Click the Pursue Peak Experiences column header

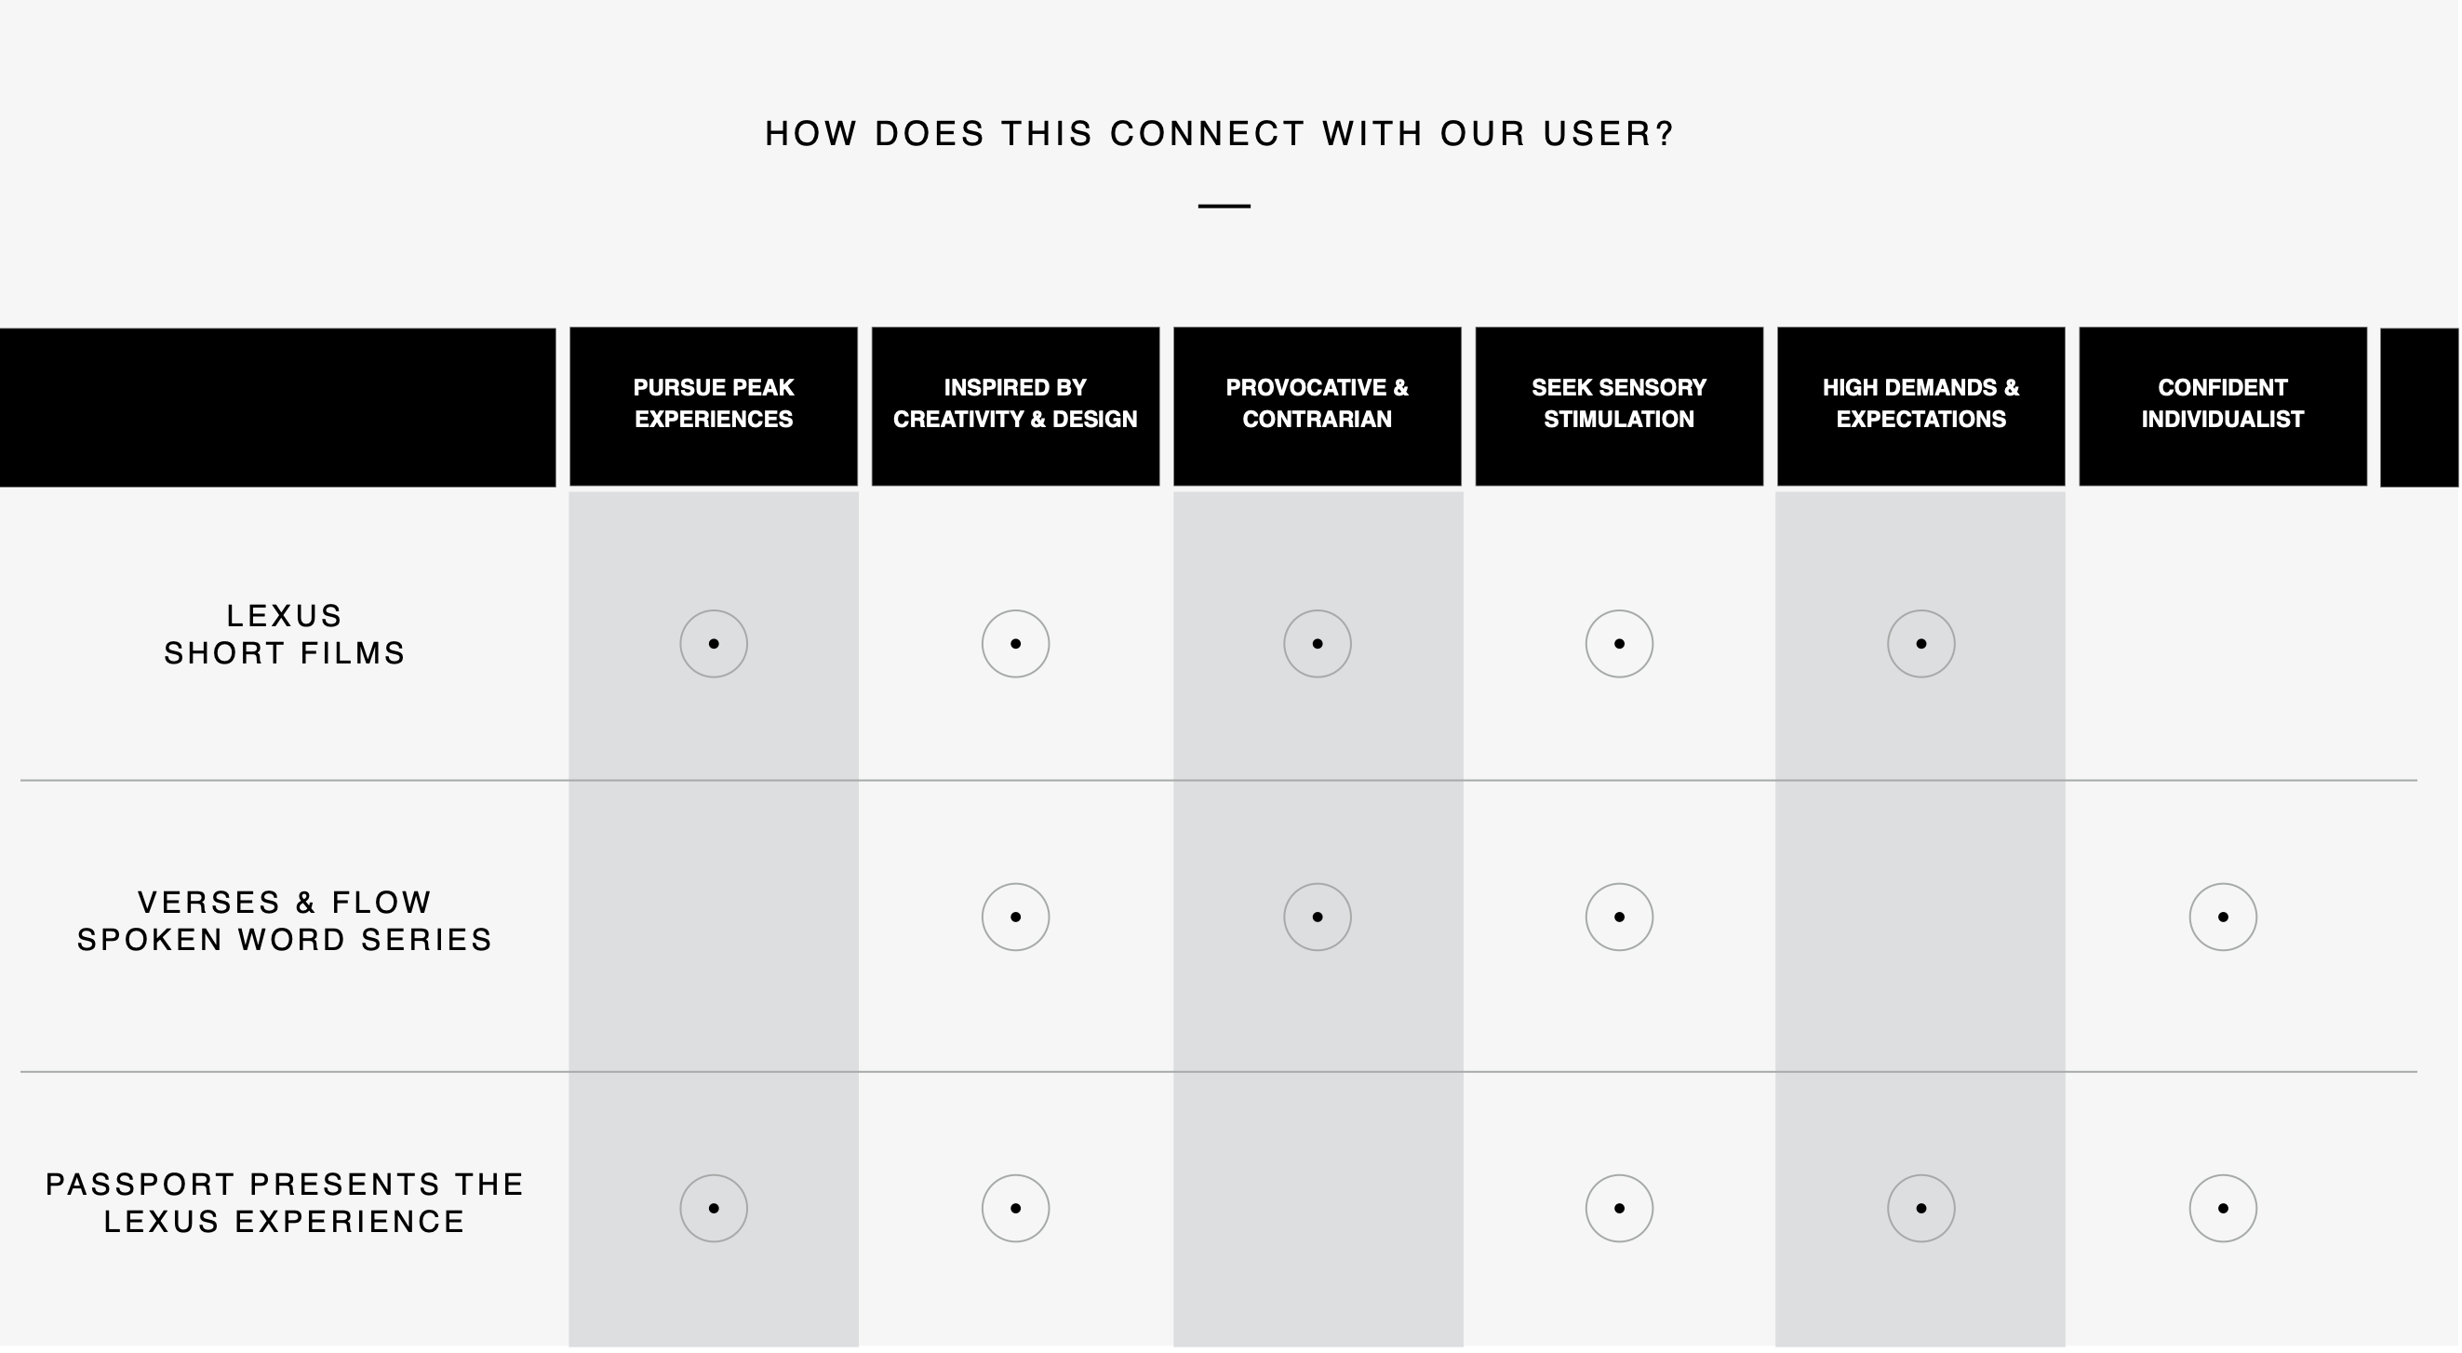714,407
